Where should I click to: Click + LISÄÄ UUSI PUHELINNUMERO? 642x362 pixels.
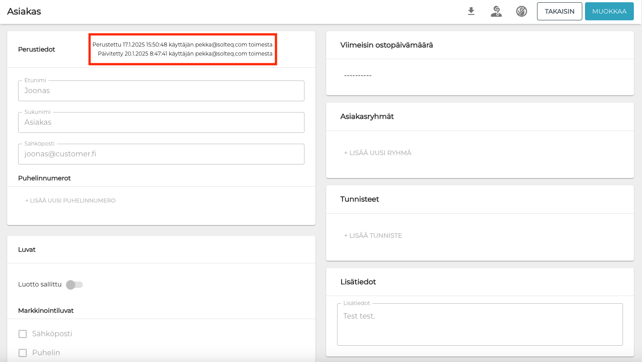[71, 201]
